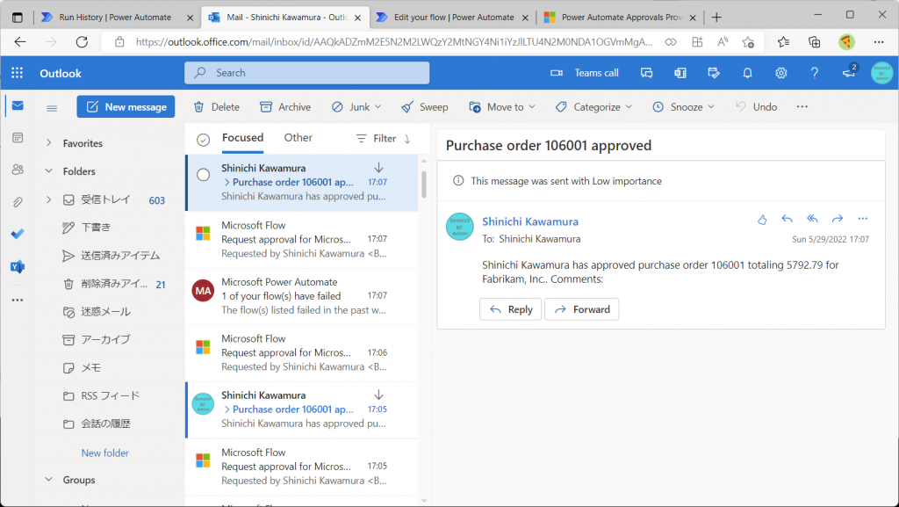Open the account profile avatar

[881, 73]
